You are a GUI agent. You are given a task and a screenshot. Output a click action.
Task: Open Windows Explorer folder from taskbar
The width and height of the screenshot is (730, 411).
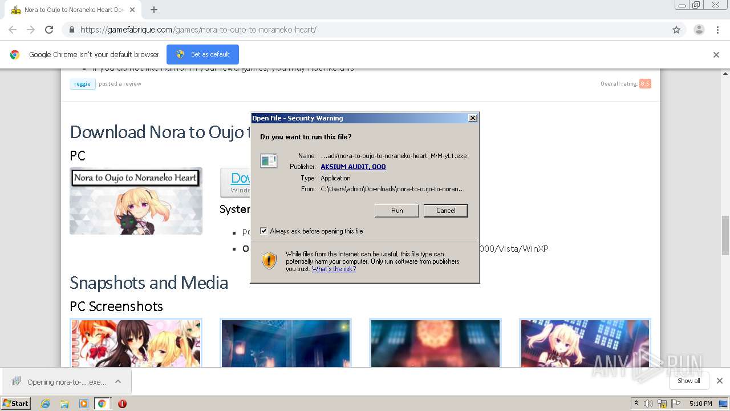tap(64, 404)
